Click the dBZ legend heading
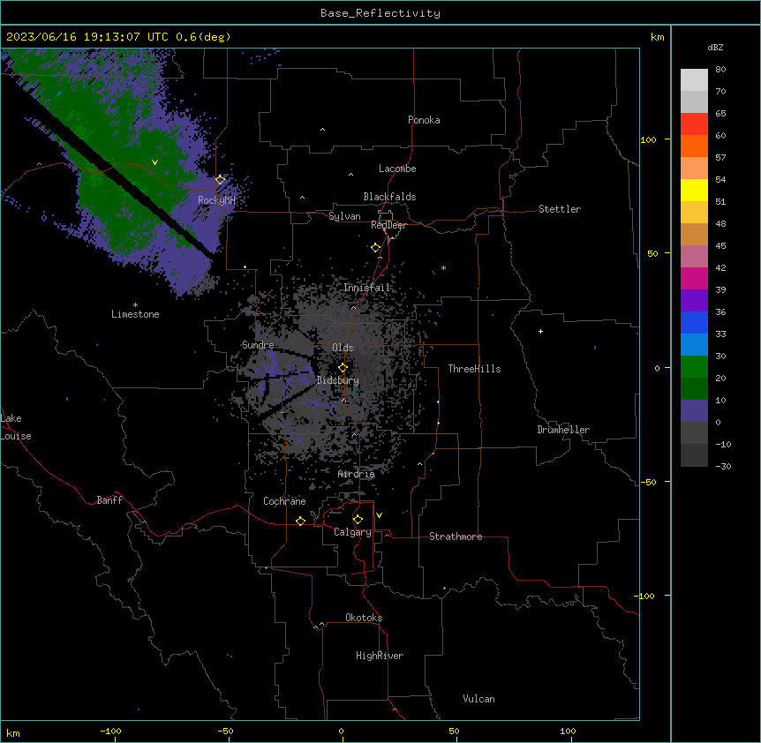This screenshot has width=761, height=743. 715,48
